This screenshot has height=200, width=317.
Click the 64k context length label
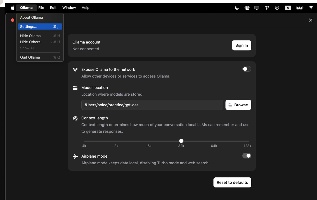click(214, 146)
